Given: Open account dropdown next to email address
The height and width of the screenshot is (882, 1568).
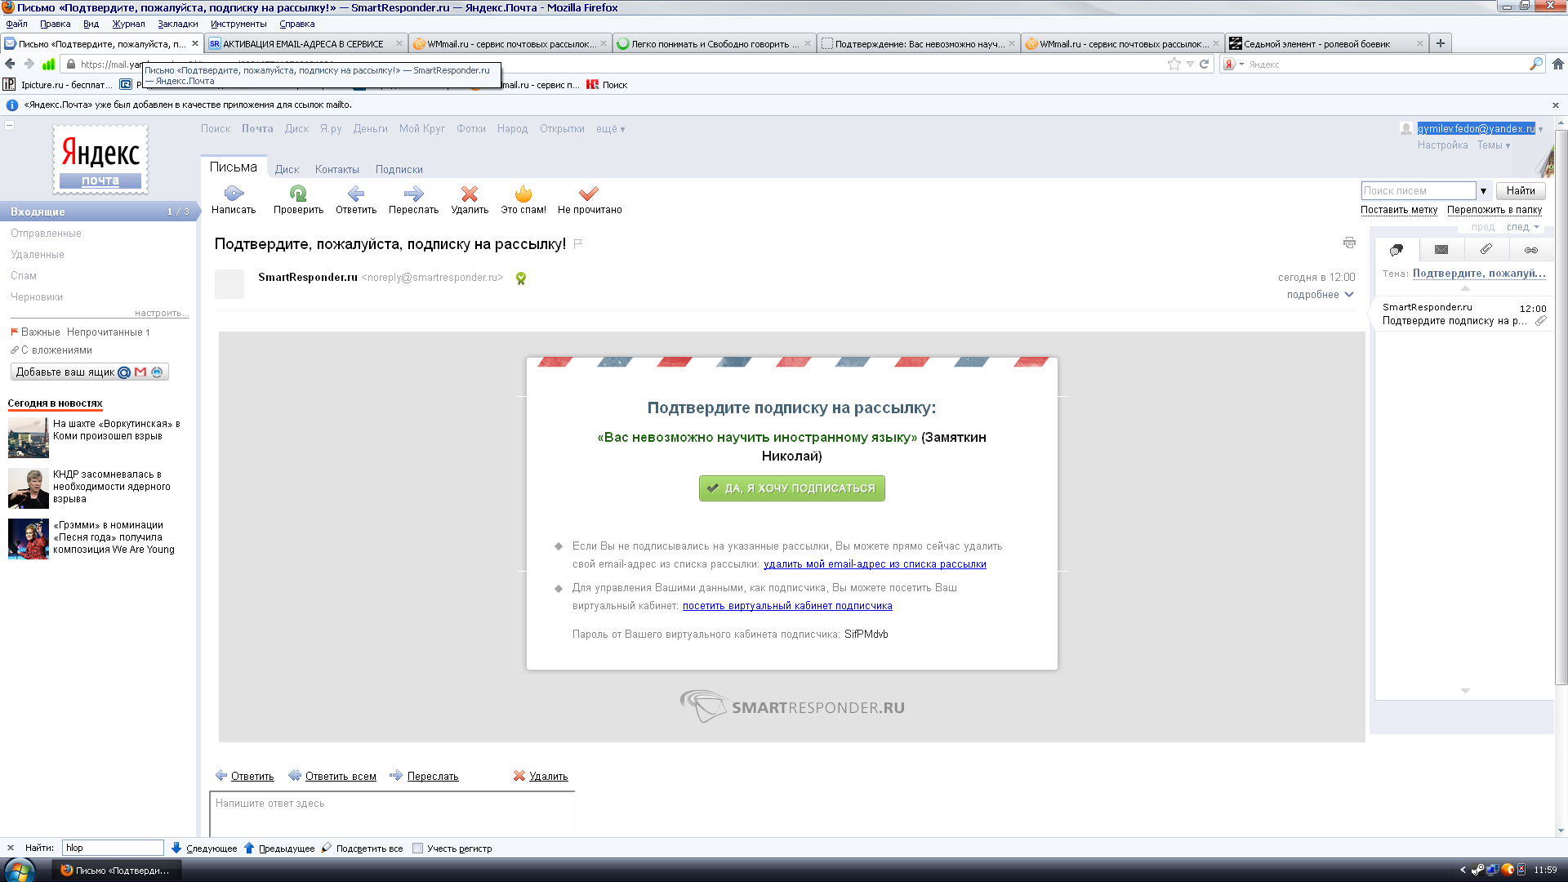Looking at the screenshot, I should click(1540, 129).
